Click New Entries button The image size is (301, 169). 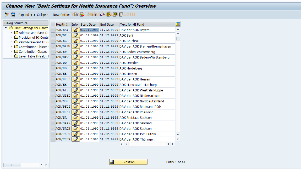click(x=61, y=15)
